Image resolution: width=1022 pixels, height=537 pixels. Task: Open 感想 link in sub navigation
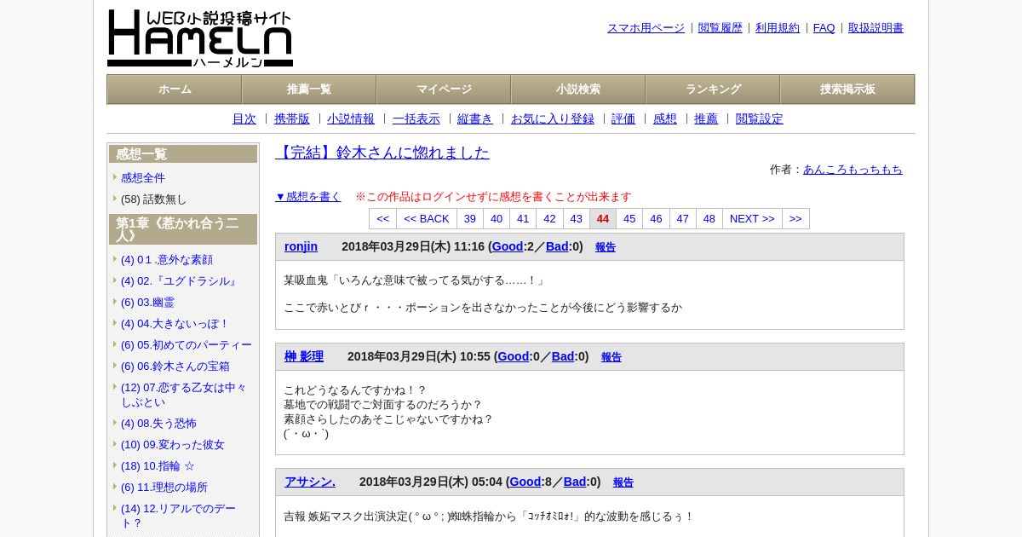[665, 119]
